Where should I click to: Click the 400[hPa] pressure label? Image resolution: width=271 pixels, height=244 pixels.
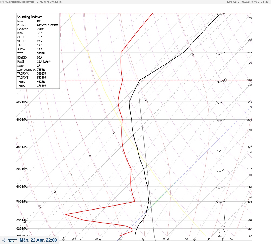pyautogui.click(x=22, y=147)
